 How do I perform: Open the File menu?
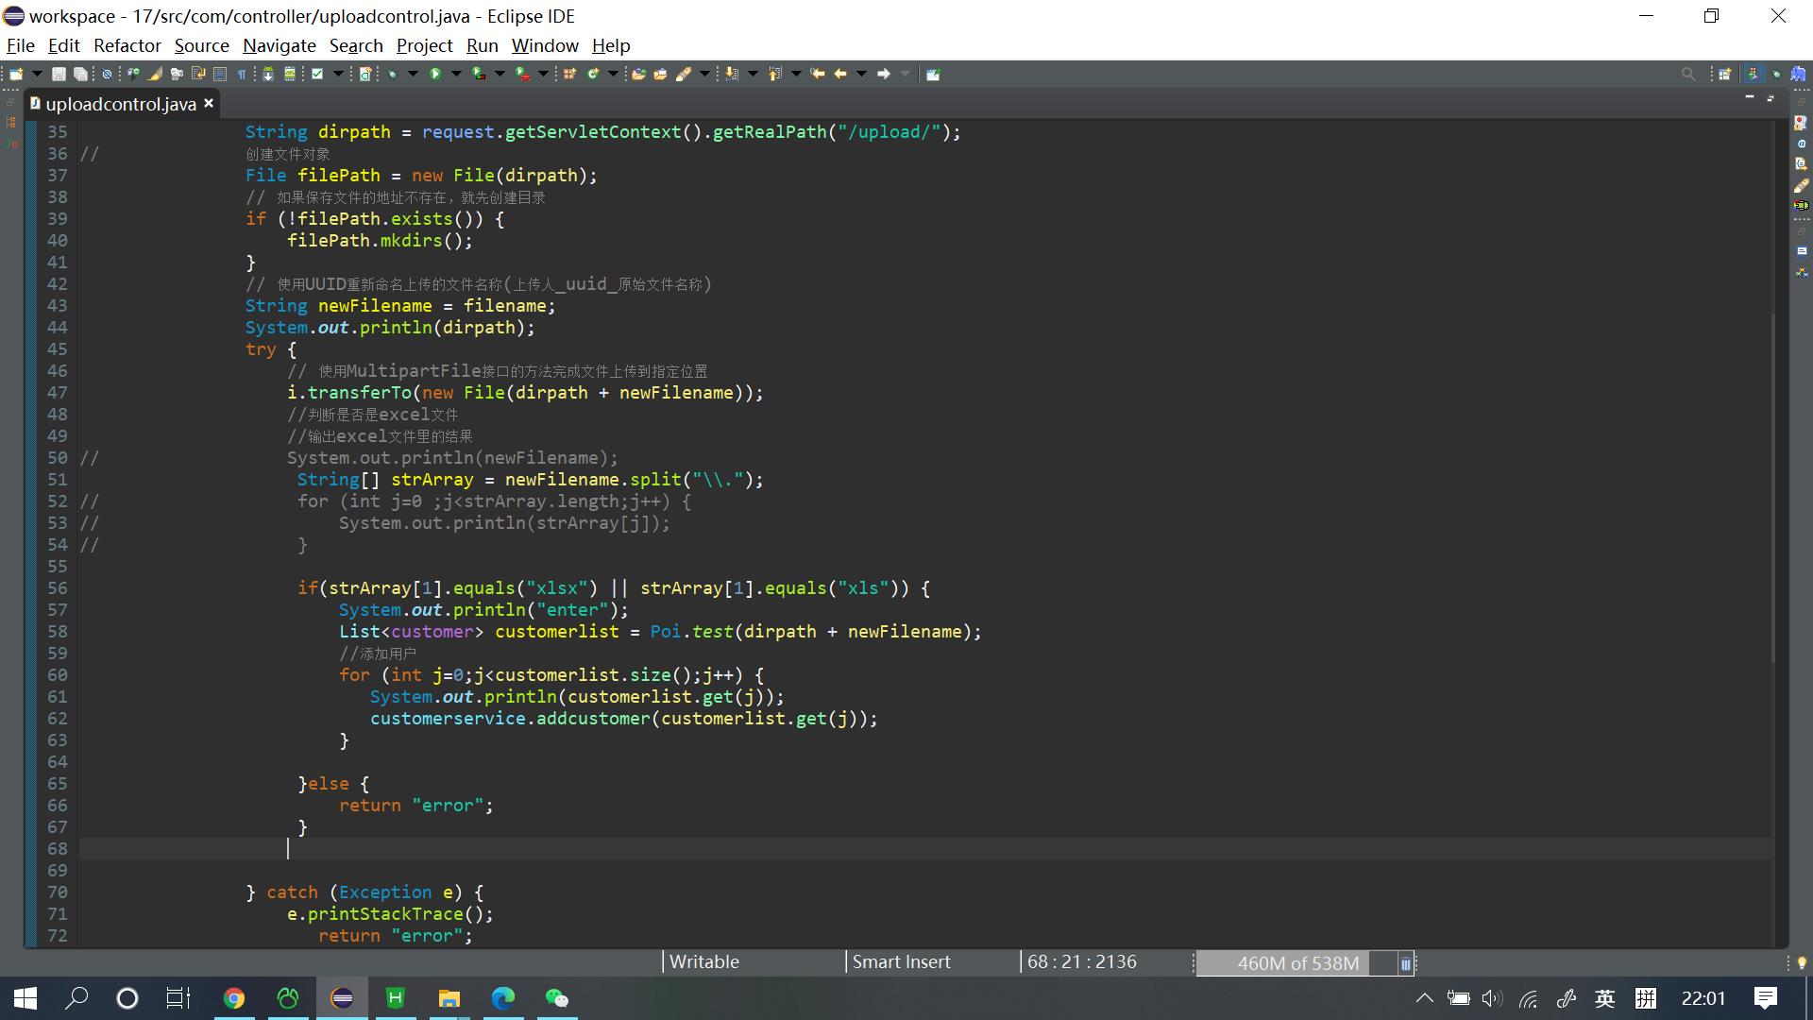click(21, 45)
